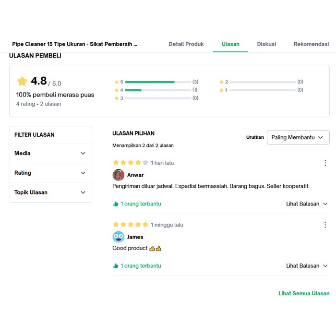This screenshot has width=336, height=336.
Task: Click the three-dot menu on James's review
Action: pos(325,225)
